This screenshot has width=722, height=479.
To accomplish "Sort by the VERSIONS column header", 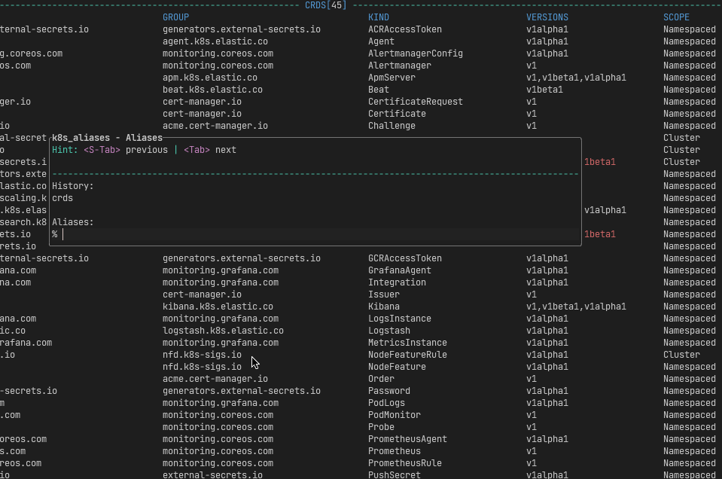I will click(x=547, y=17).
